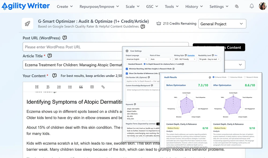Select In-Depth Research for citations radio

tap(145, 64)
